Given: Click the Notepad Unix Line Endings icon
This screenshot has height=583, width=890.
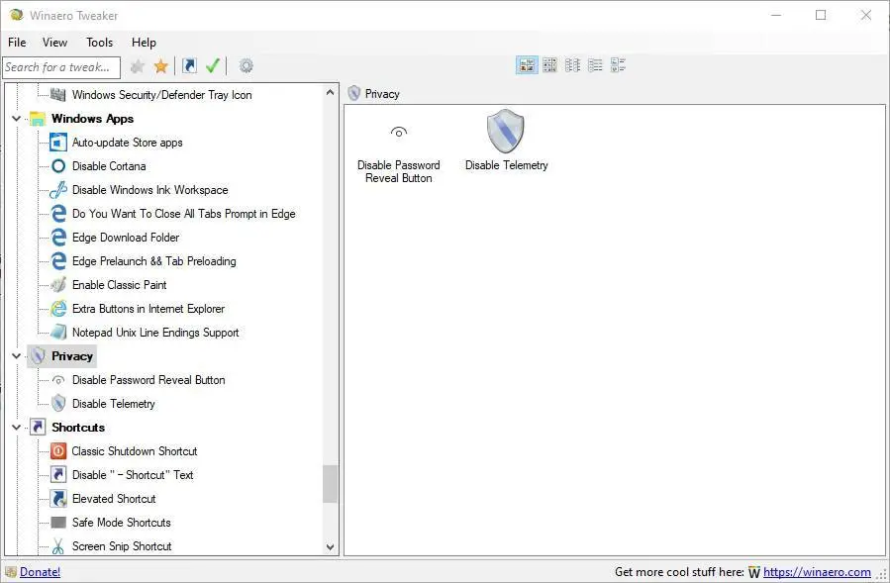Looking at the screenshot, I should point(57,333).
